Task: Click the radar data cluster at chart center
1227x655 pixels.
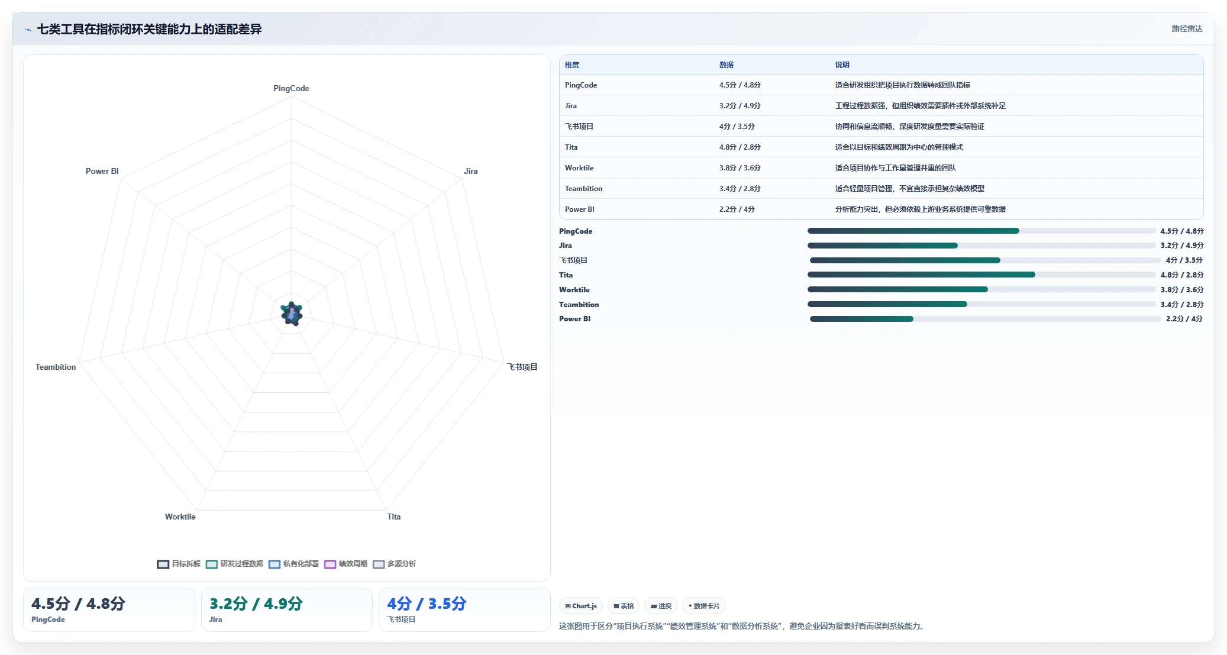Action: pyautogui.click(x=291, y=314)
